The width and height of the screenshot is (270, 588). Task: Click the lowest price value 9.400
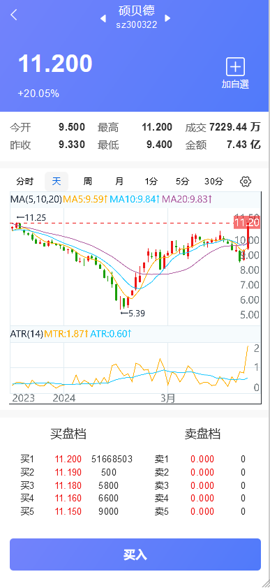[x=160, y=145]
